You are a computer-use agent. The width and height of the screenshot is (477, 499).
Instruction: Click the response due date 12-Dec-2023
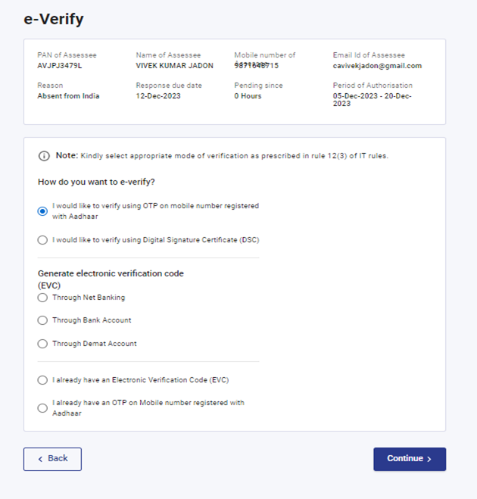[x=160, y=96]
